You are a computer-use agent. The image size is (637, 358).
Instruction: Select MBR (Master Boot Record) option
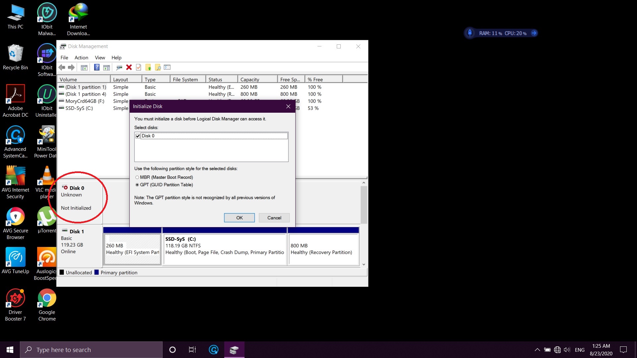click(137, 177)
